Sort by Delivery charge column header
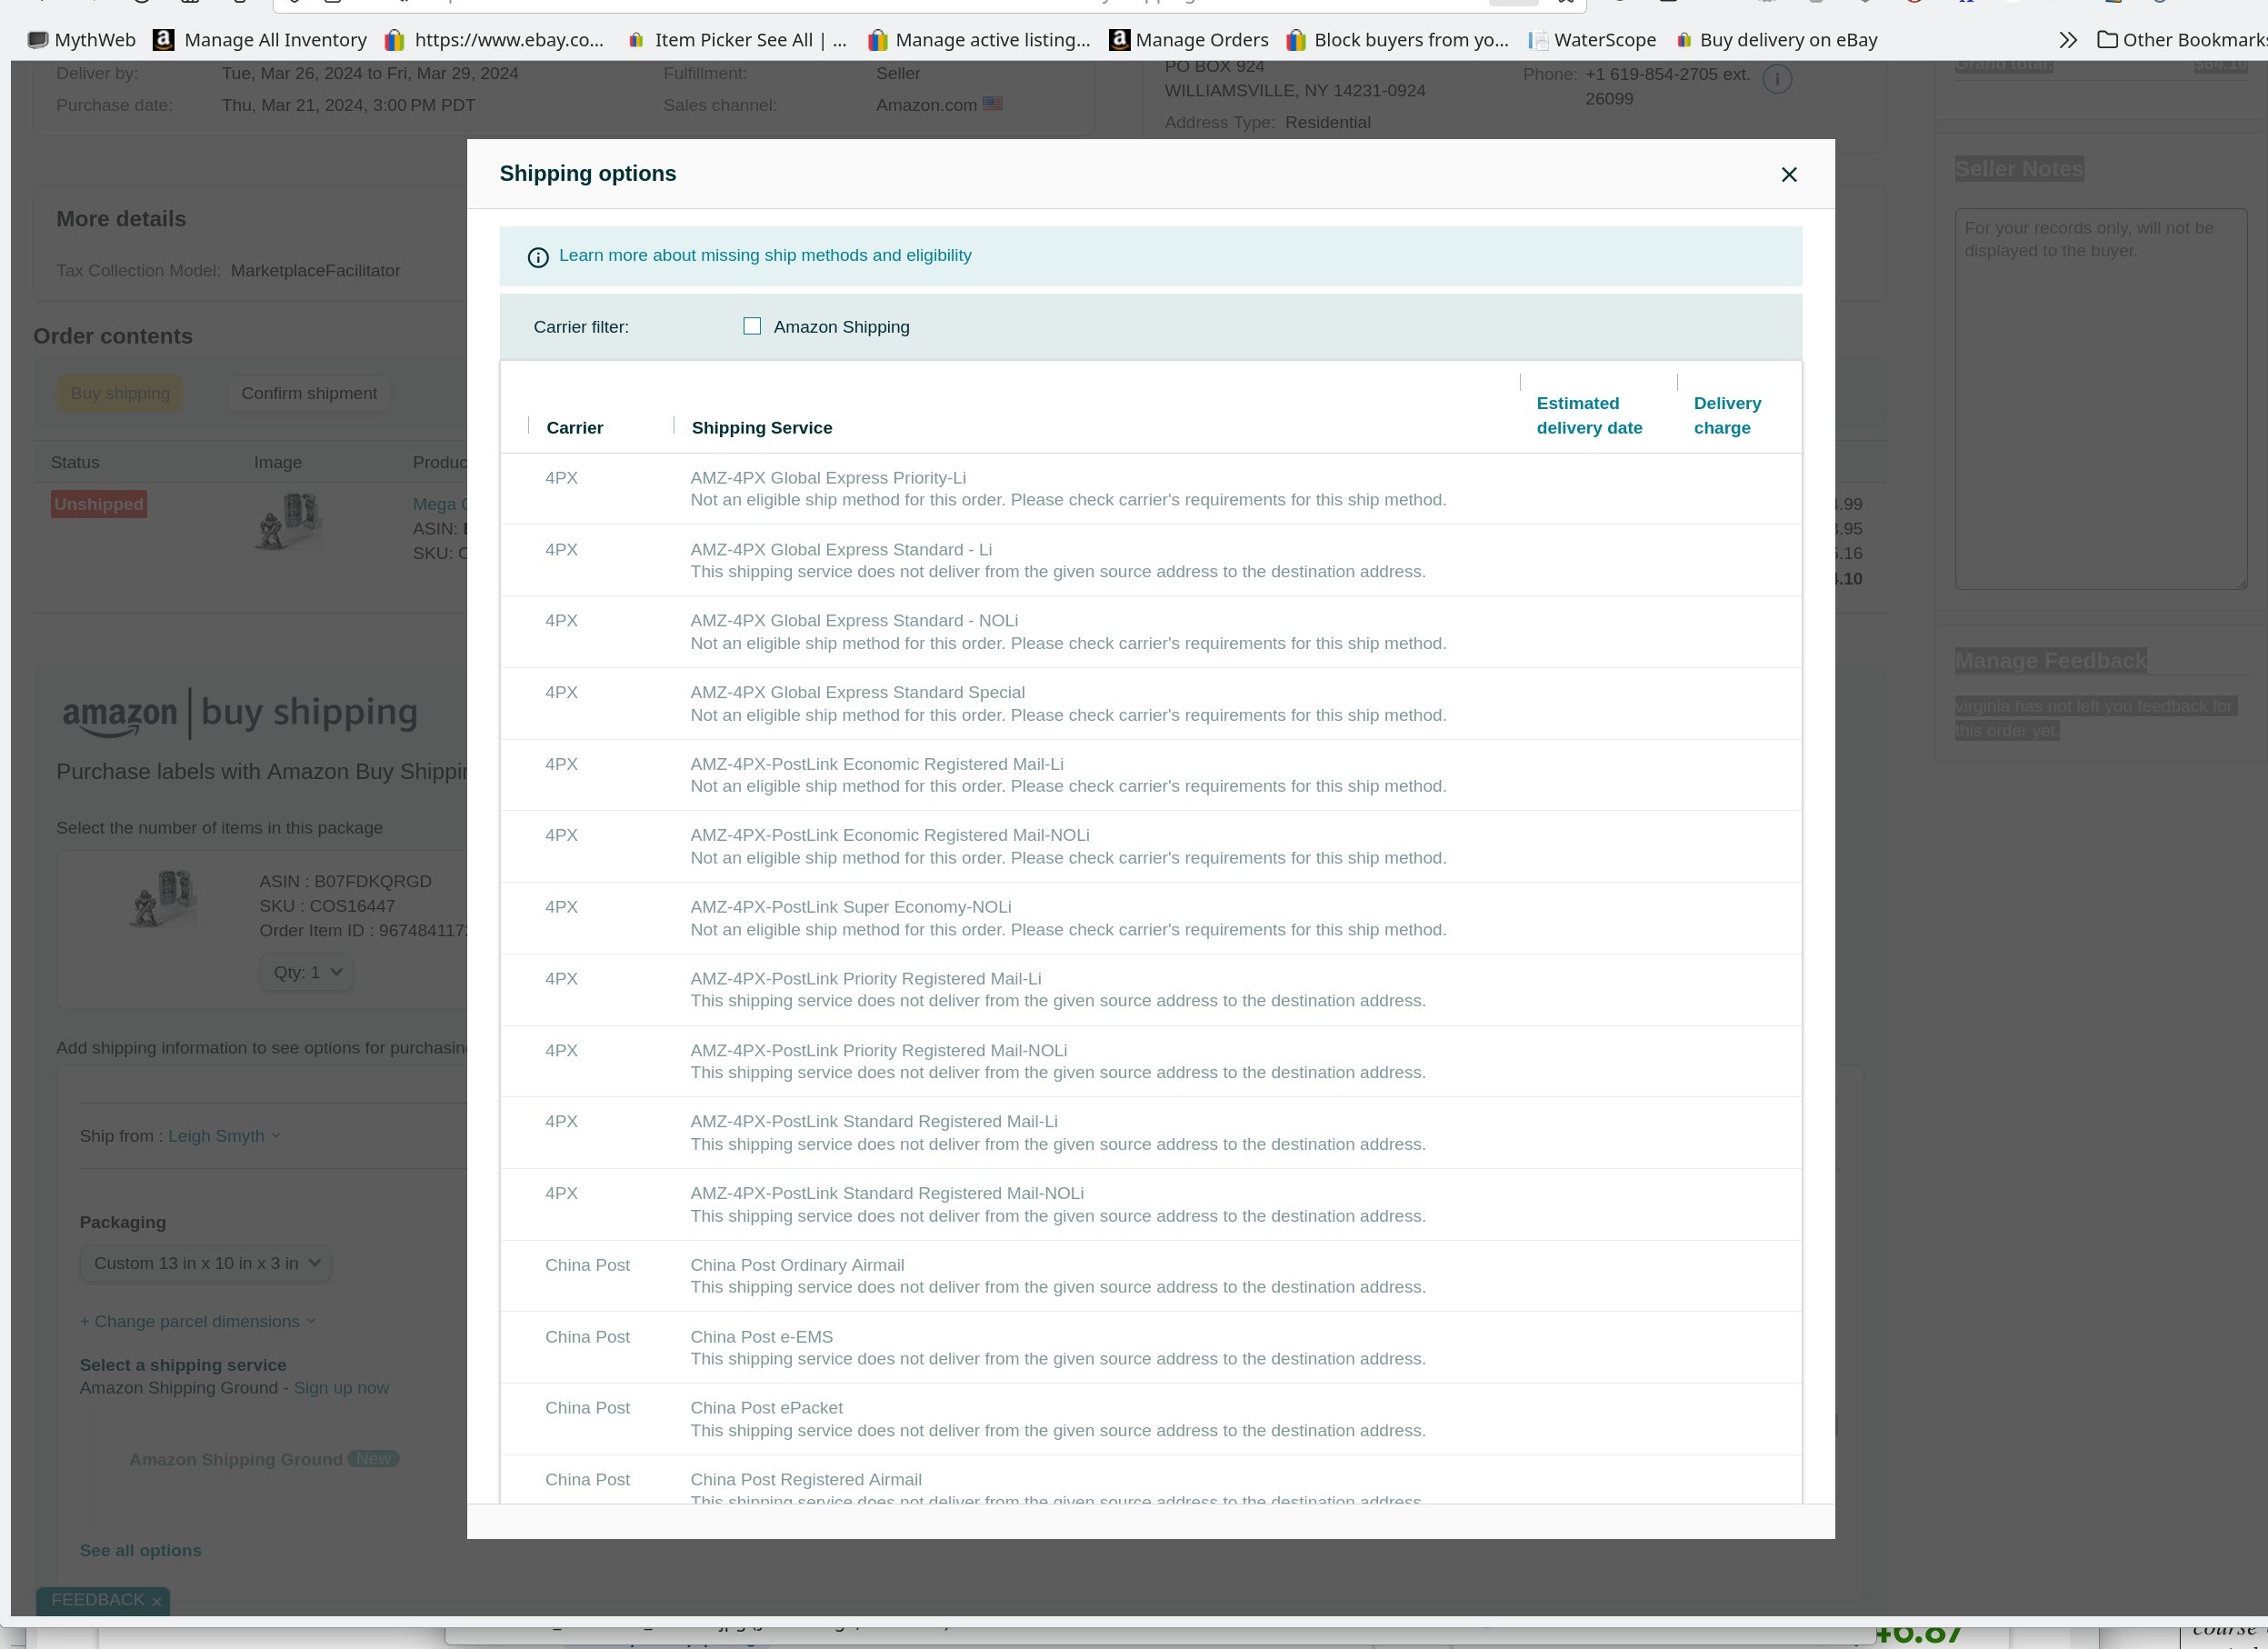The width and height of the screenshot is (2268, 1649). (x=1727, y=415)
